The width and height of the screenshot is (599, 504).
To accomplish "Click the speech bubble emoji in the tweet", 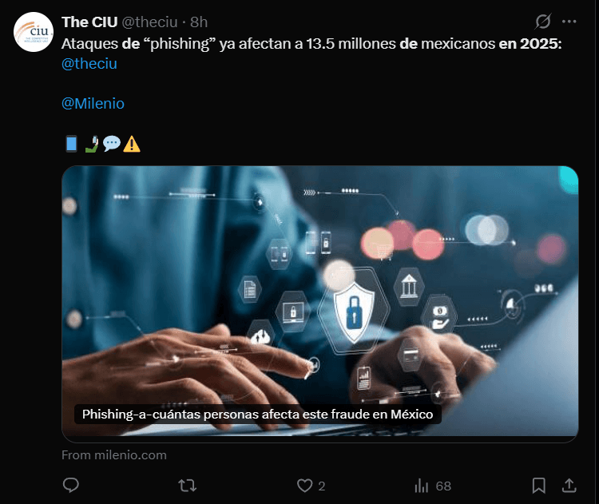I will pyautogui.click(x=112, y=144).
